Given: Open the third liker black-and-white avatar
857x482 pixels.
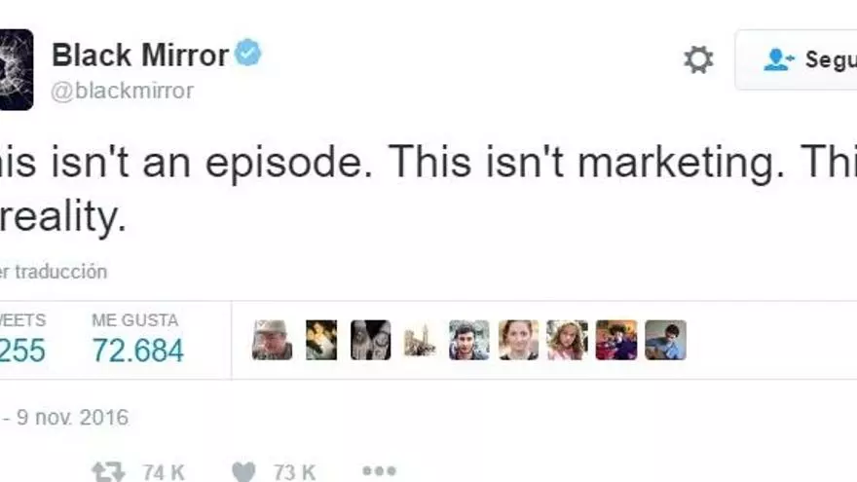Looking at the screenshot, I should (371, 340).
